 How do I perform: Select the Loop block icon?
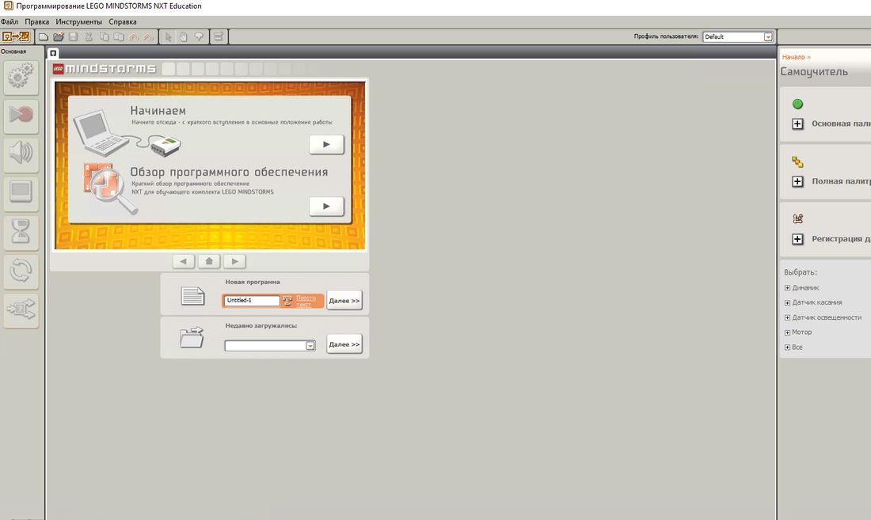click(x=20, y=271)
